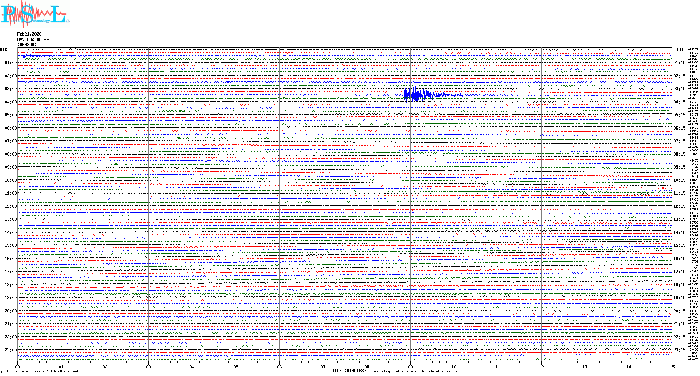
Task: Click the 03:00 hour label on left
Action: pos(10,89)
